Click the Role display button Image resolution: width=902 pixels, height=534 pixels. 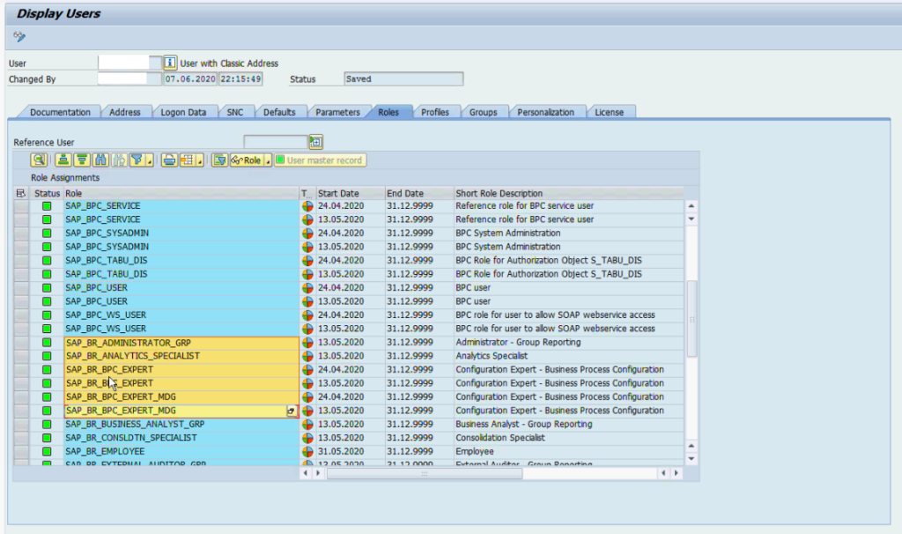click(x=247, y=160)
